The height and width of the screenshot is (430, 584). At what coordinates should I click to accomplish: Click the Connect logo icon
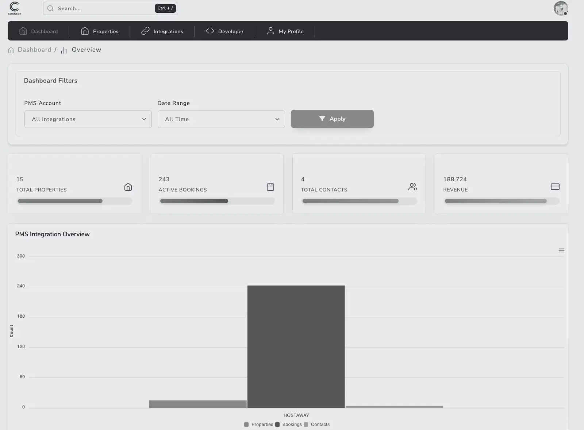(x=15, y=8)
